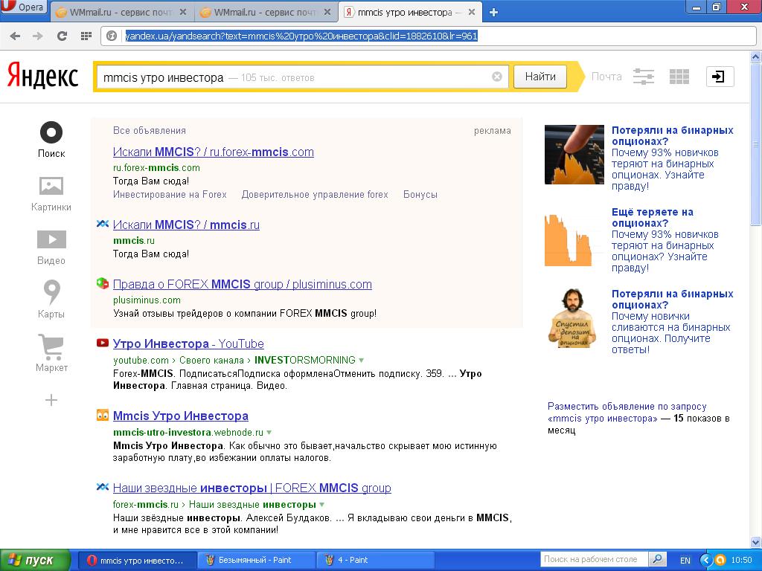Open "Mmcis Утро Инвестора" webnode result
This screenshot has width=762, height=571.
click(180, 416)
